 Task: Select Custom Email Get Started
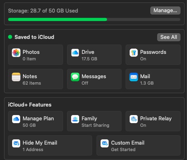click(x=139, y=145)
